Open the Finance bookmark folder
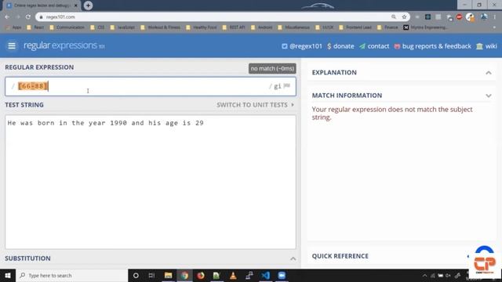This screenshot has height=282, width=502. tap(387, 27)
